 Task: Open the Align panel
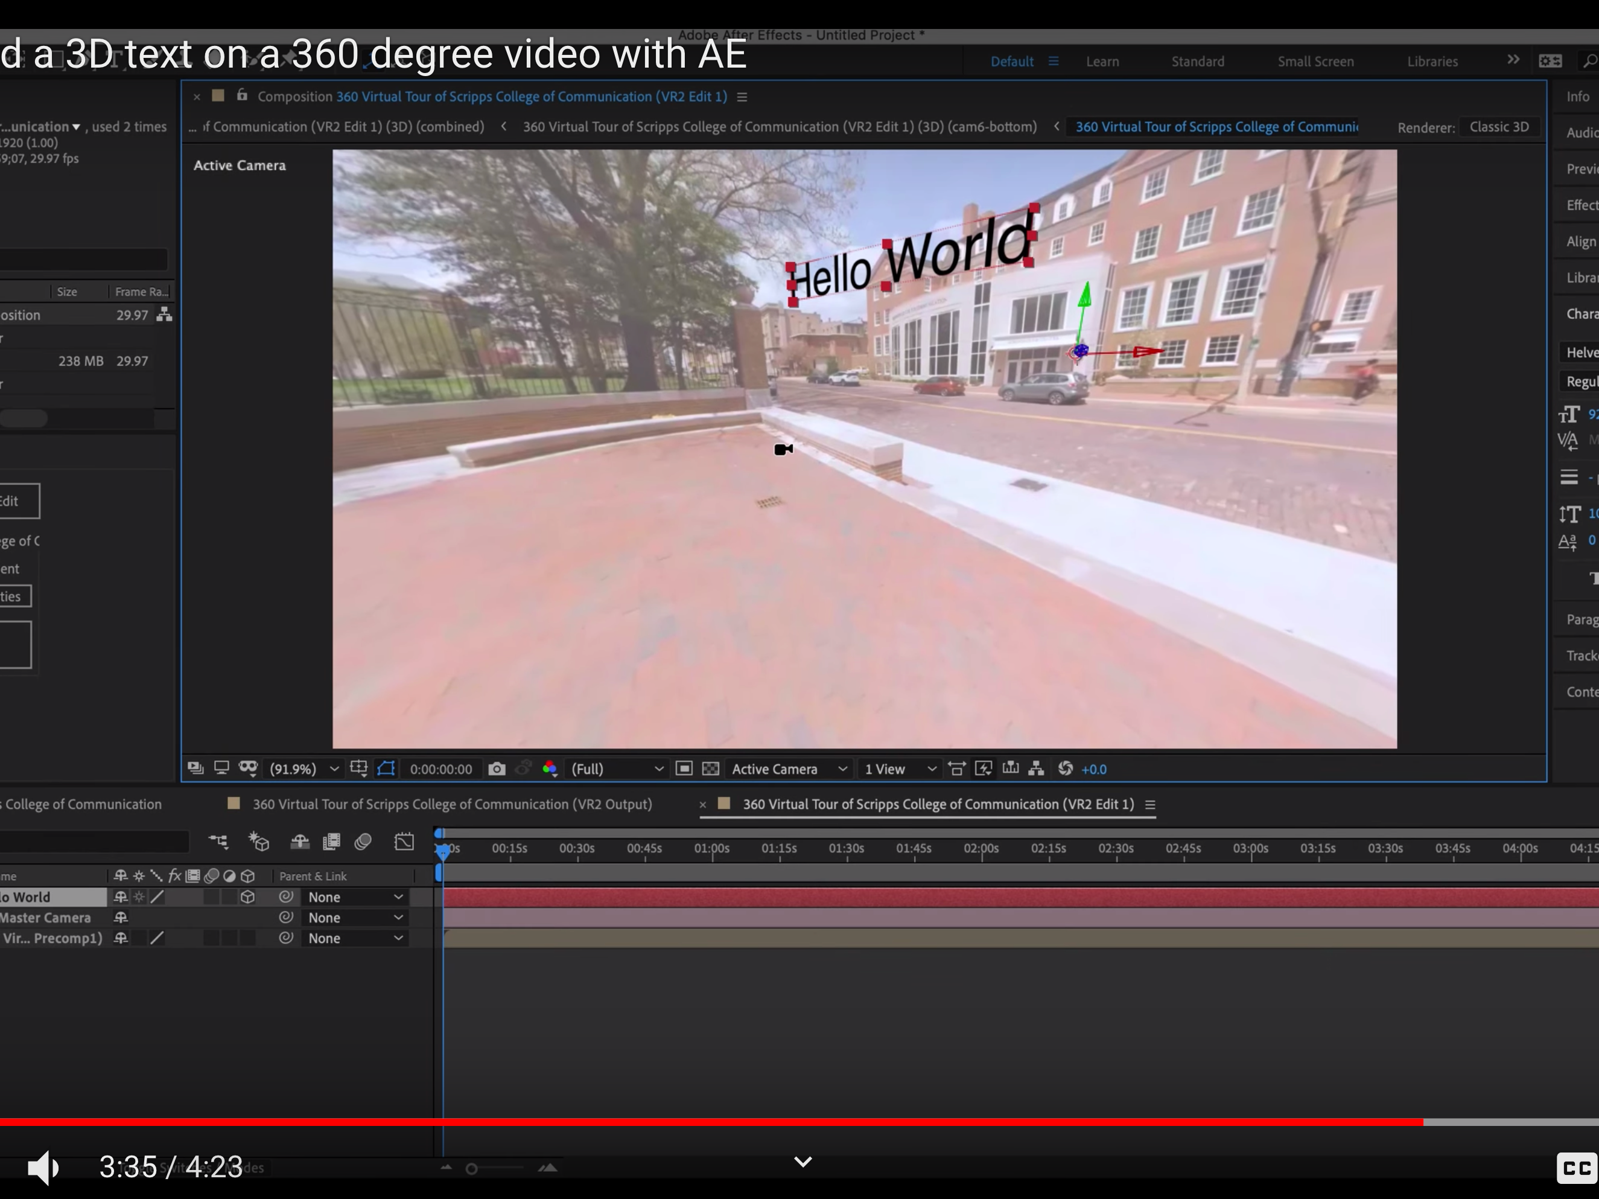point(1580,241)
